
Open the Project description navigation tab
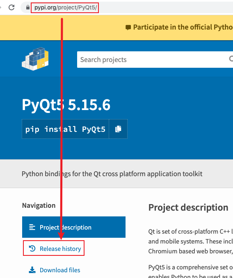[74, 227]
